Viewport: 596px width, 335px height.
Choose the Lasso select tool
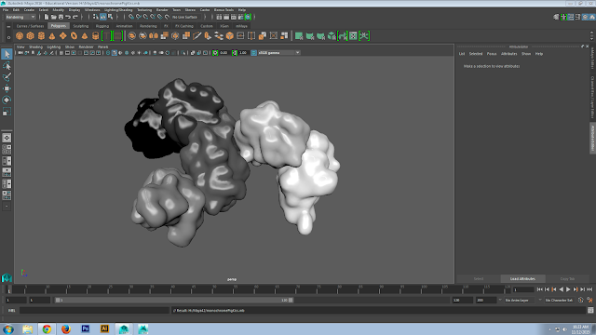[x=7, y=66]
